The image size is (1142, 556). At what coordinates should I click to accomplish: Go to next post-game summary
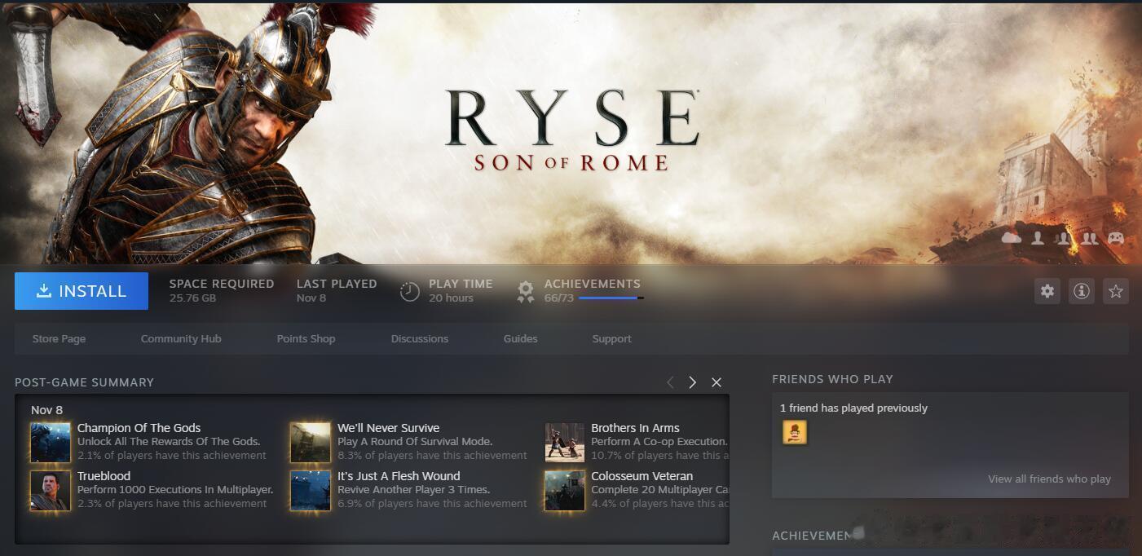[692, 382]
